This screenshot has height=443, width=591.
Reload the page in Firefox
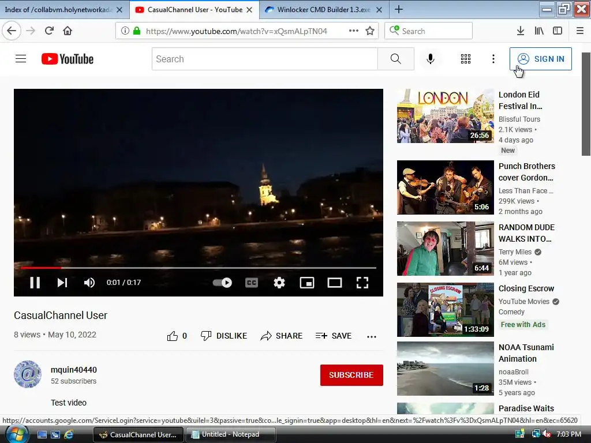49,31
